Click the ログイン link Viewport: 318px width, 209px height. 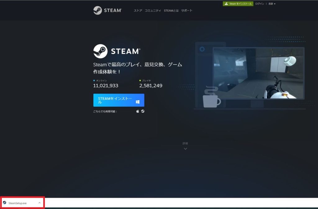tap(260, 4)
